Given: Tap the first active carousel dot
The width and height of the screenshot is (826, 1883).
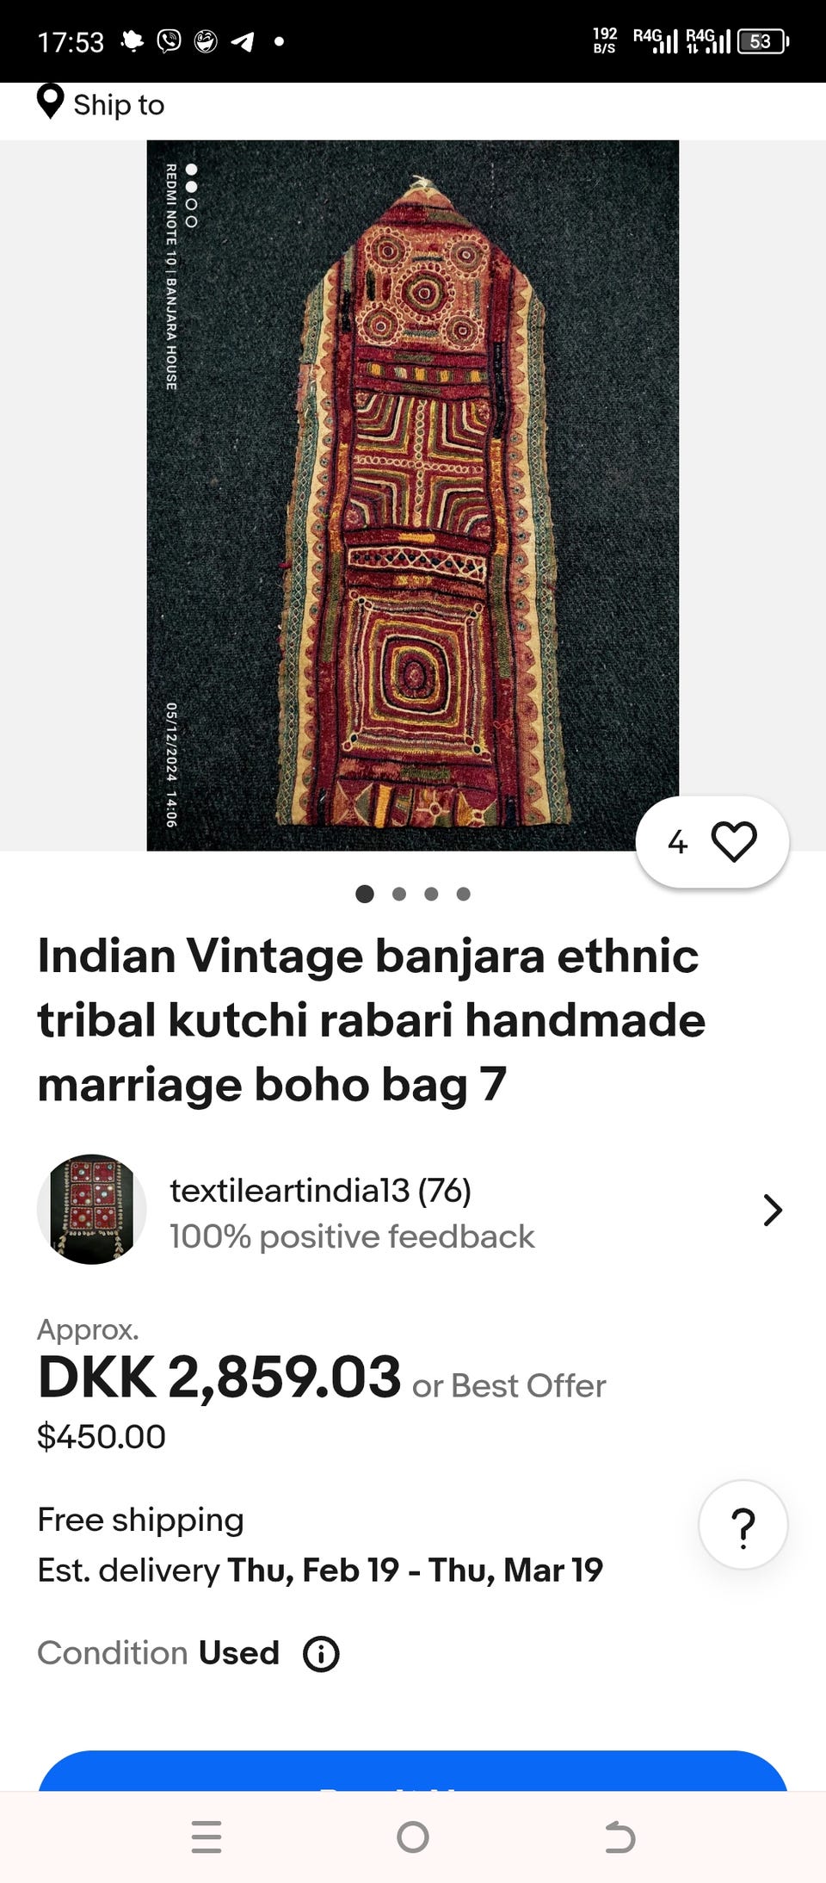Looking at the screenshot, I should (x=365, y=894).
